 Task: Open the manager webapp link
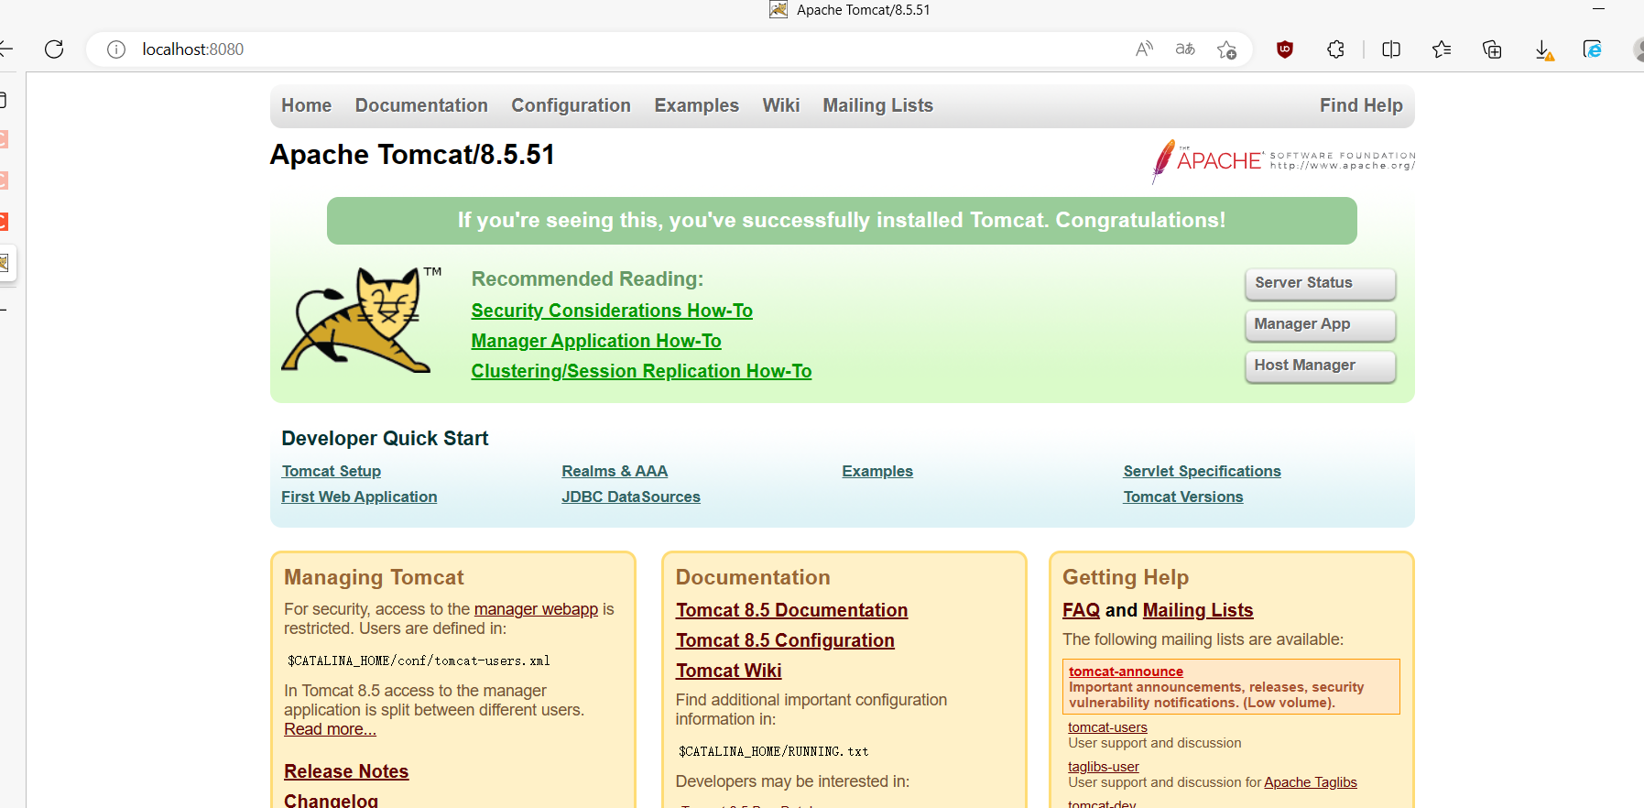coord(536,609)
